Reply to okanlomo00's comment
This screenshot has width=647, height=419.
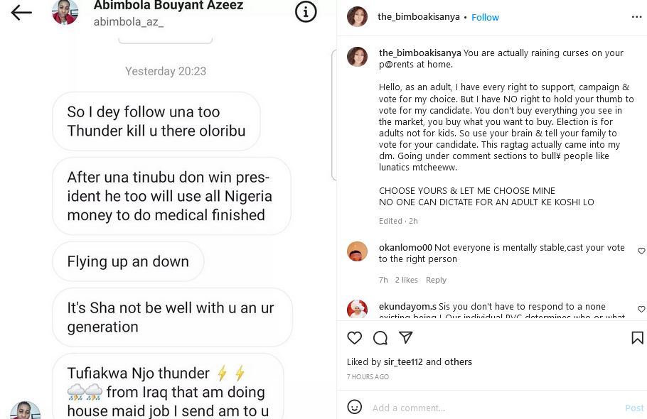tap(436, 280)
